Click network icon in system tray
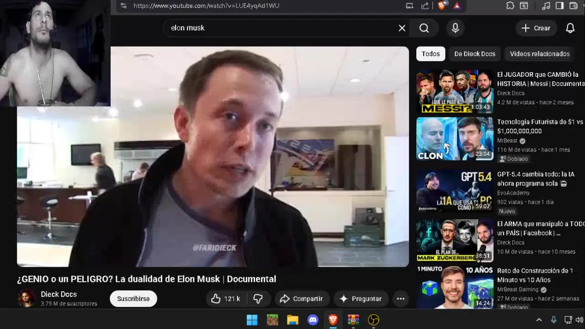The image size is (585, 329). (x=568, y=320)
